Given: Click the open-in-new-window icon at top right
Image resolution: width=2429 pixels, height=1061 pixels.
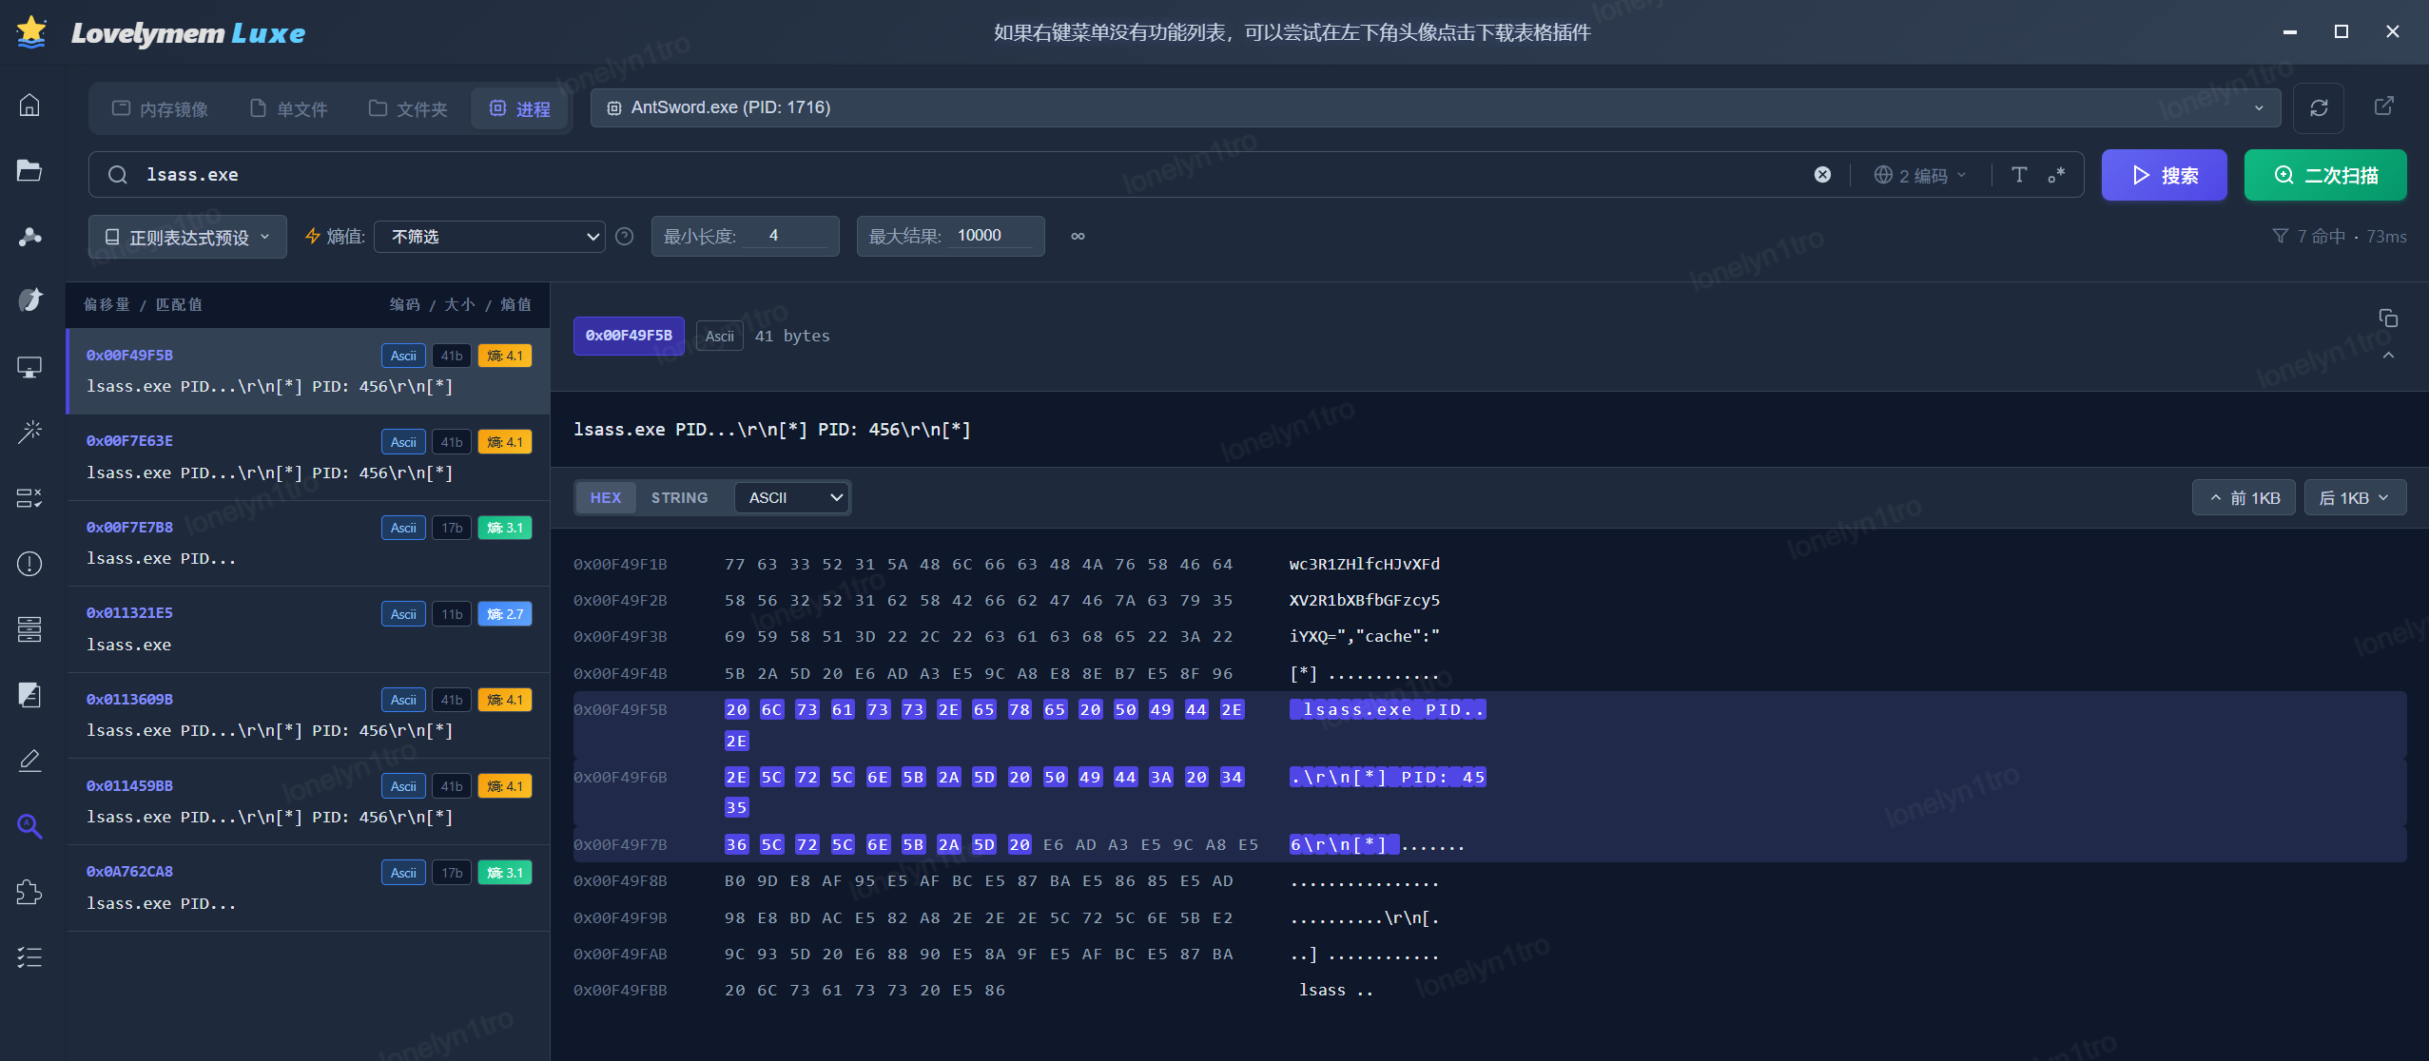Looking at the screenshot, I should click(2384, 106).
